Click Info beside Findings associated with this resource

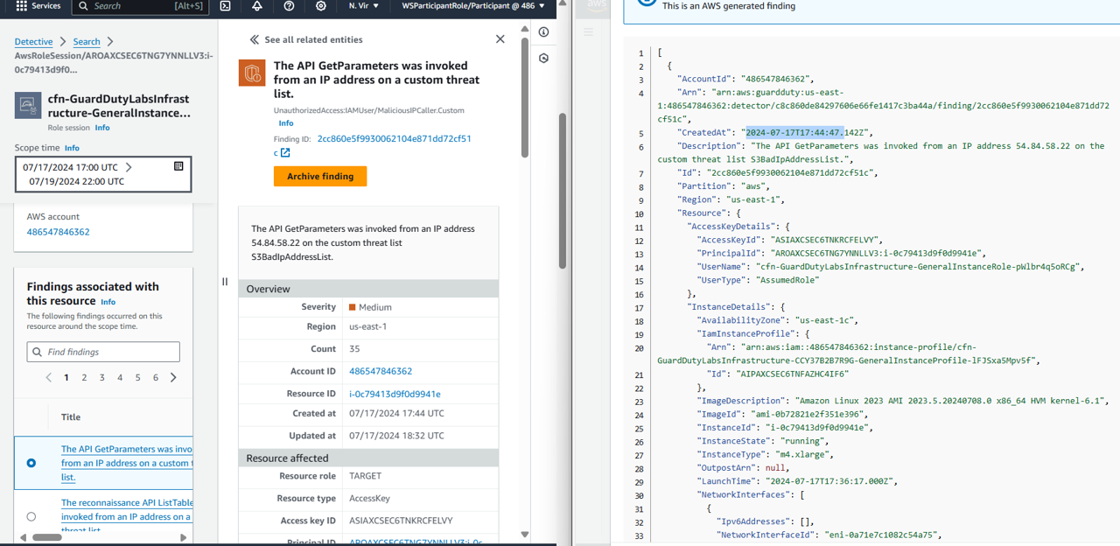click(108, 302)
